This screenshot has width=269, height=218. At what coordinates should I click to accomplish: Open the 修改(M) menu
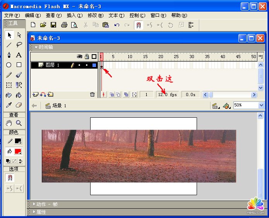click(x=96, y=15)
